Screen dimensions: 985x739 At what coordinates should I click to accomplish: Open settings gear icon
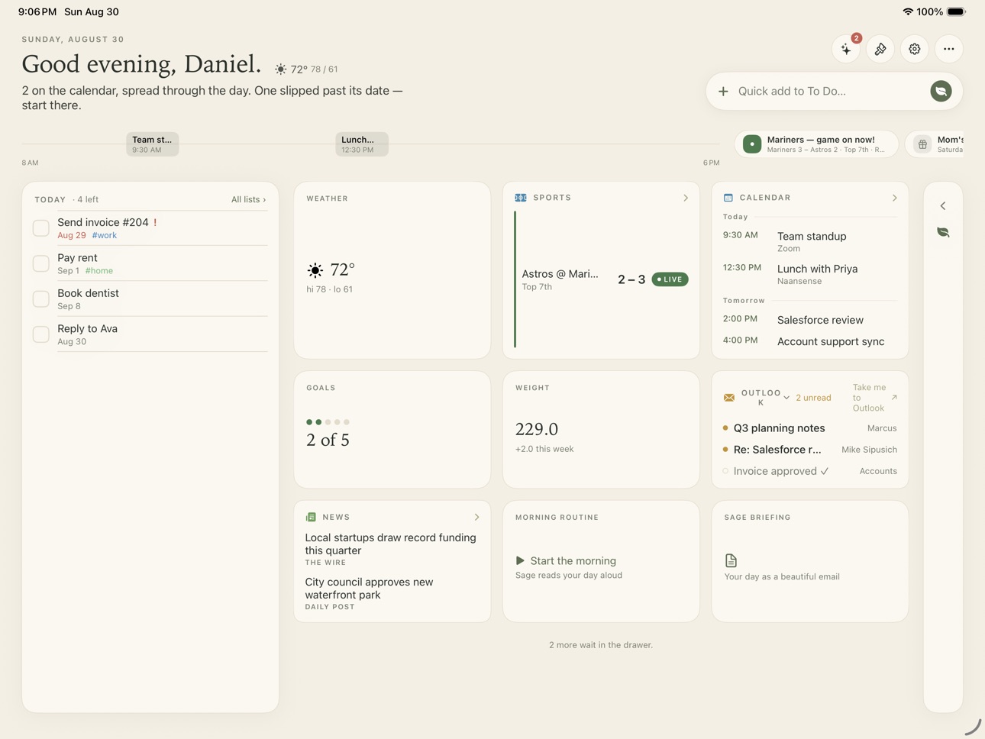click(915, 49)
